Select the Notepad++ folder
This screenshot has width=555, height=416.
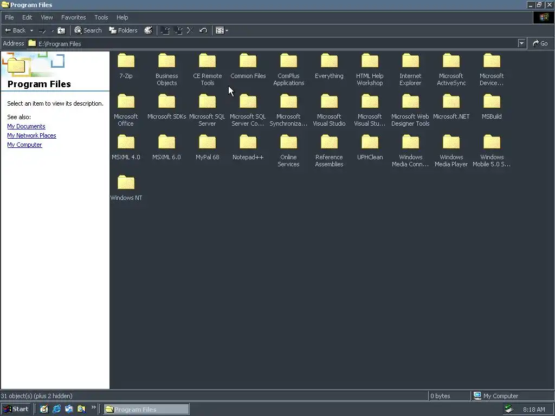pyautogui.click(x=248, y=148)
